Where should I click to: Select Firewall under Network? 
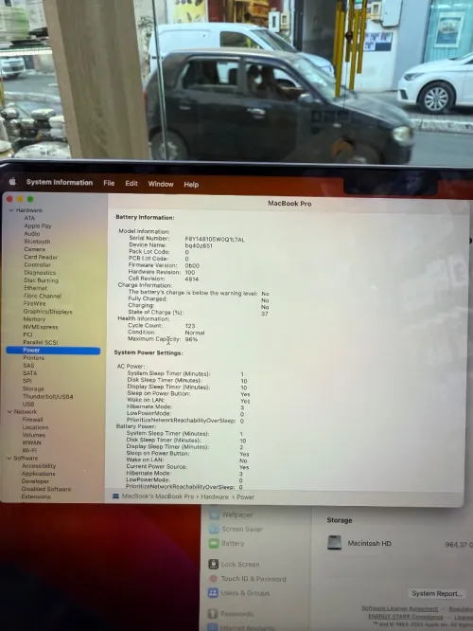32,420
